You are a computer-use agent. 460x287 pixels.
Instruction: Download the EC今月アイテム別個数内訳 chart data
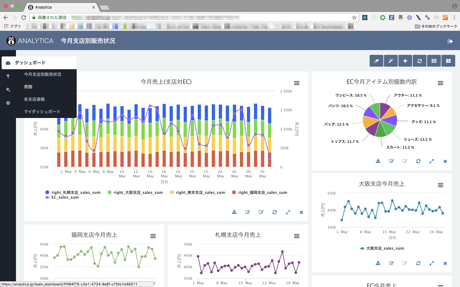pos(378,161)
